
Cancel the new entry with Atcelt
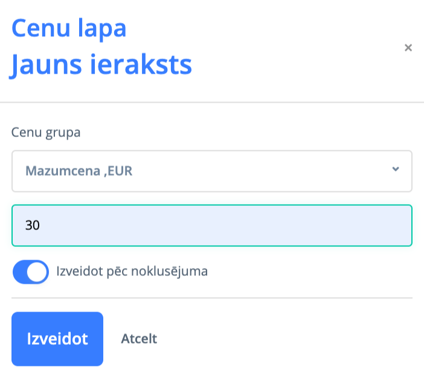[139, 339]
